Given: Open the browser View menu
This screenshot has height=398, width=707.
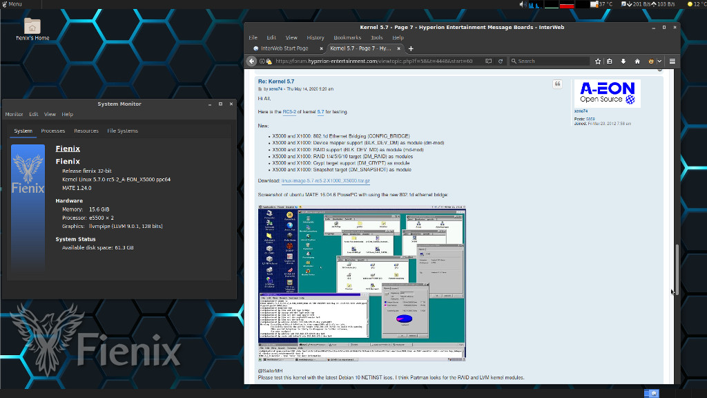Looking at the screenshot, I should [291, 37].
